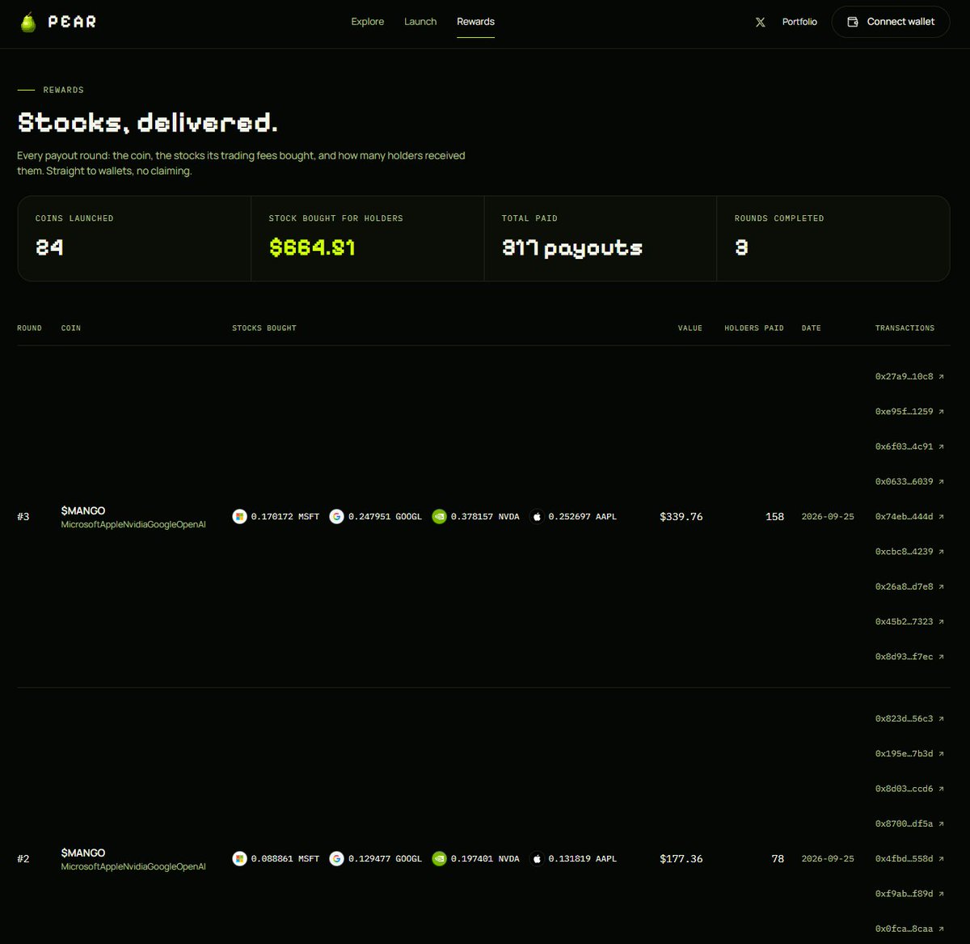Click the GOOGL icon in round #2
This screenshot has height=944, width=970.
click(x=336, y=858)
